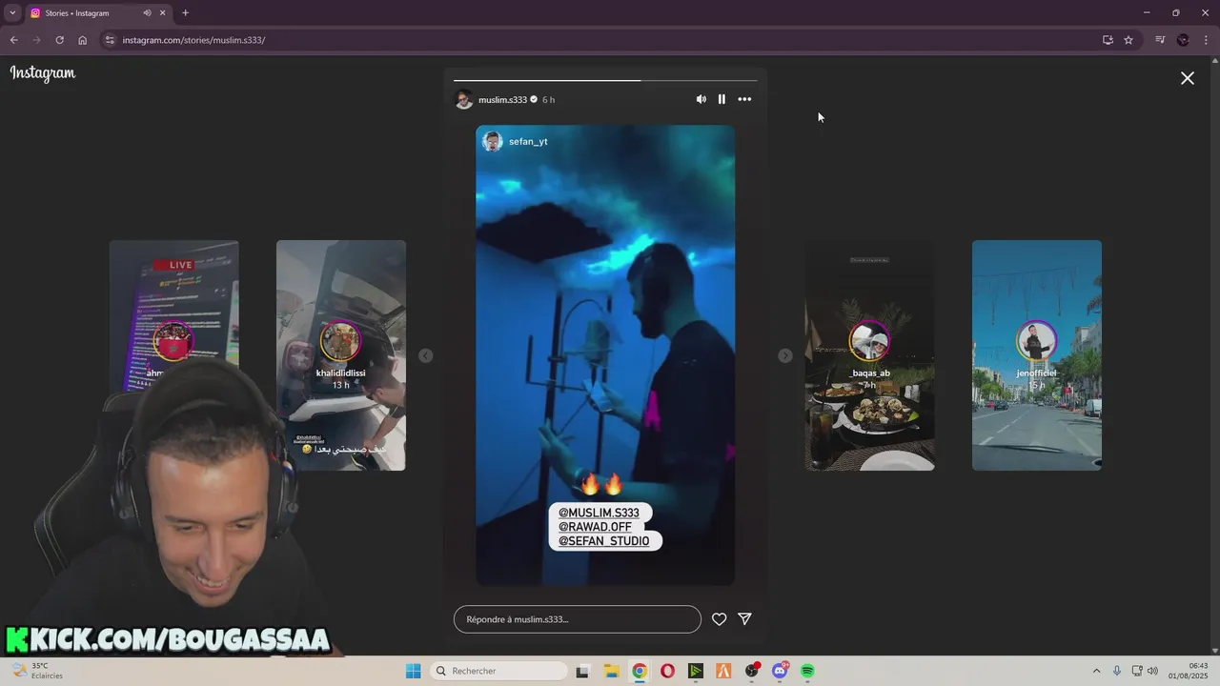Open muslim.s333 username link

[502, 99]
